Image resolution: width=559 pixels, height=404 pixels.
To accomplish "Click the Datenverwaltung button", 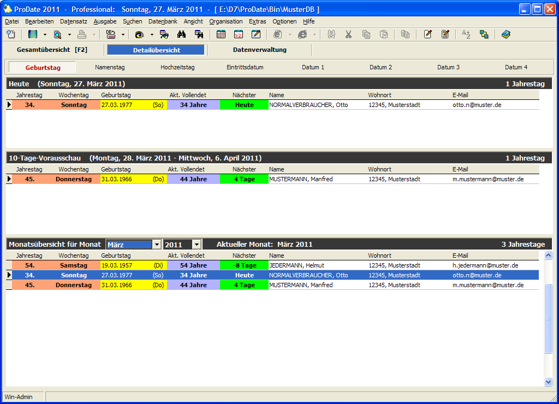I will (259, 50).
